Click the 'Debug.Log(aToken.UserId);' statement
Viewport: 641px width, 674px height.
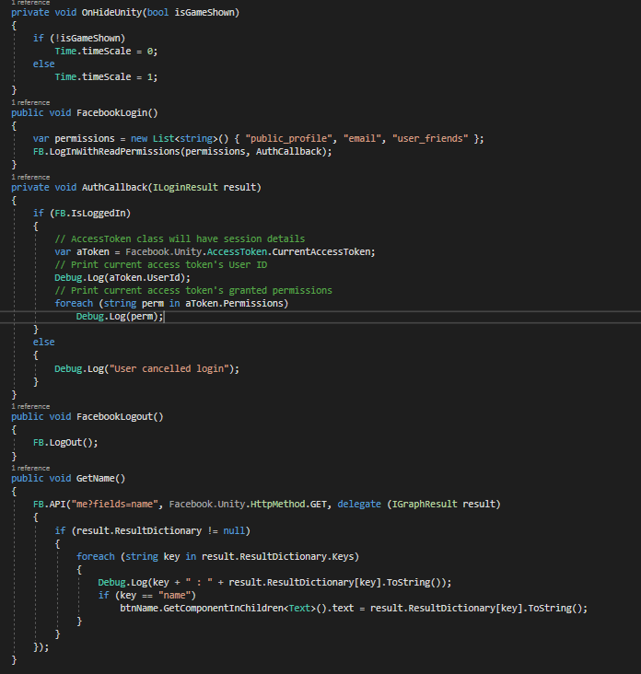pos(122,278)
